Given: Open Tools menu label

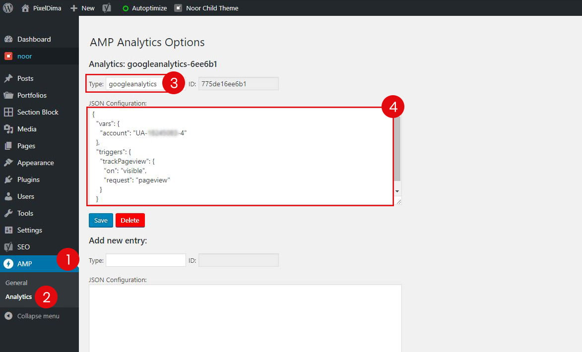Looking at the screenshot, I should coord(25,213).
